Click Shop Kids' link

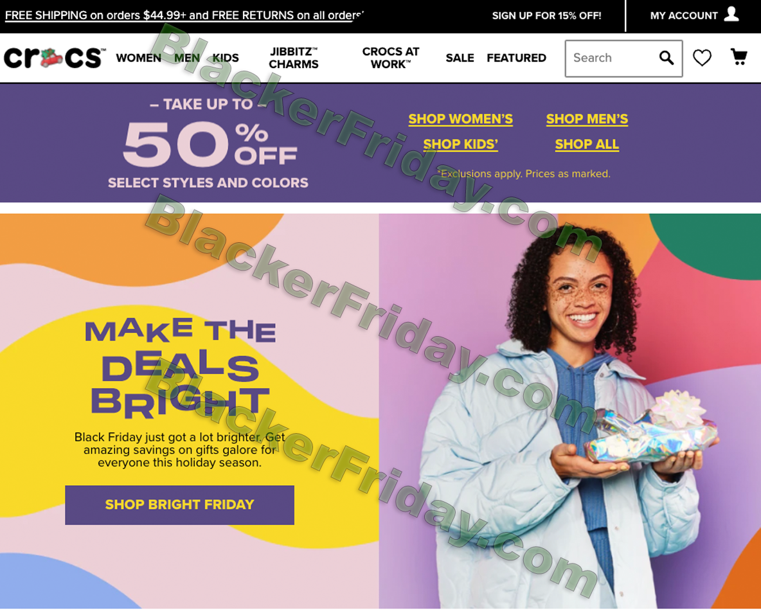tap(461, 144)
